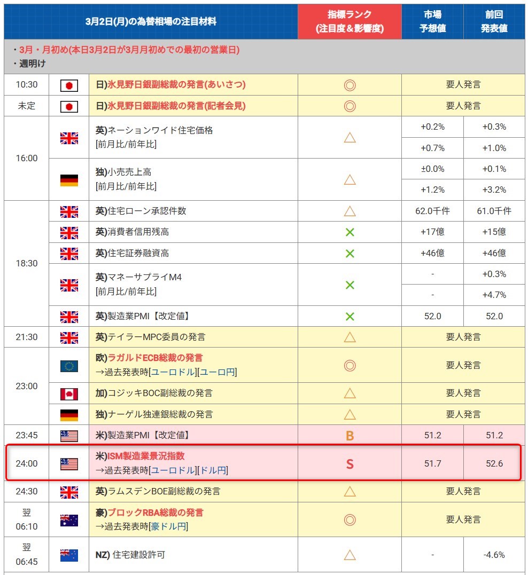Click the US flag beside ISM製造業景況指数
Screen dimensions: 528x575
pos(69,464)
